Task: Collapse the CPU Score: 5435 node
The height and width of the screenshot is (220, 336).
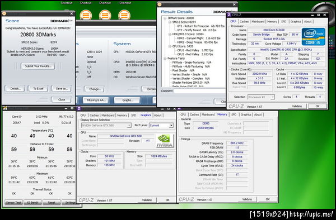Action: tap(170, 46)
